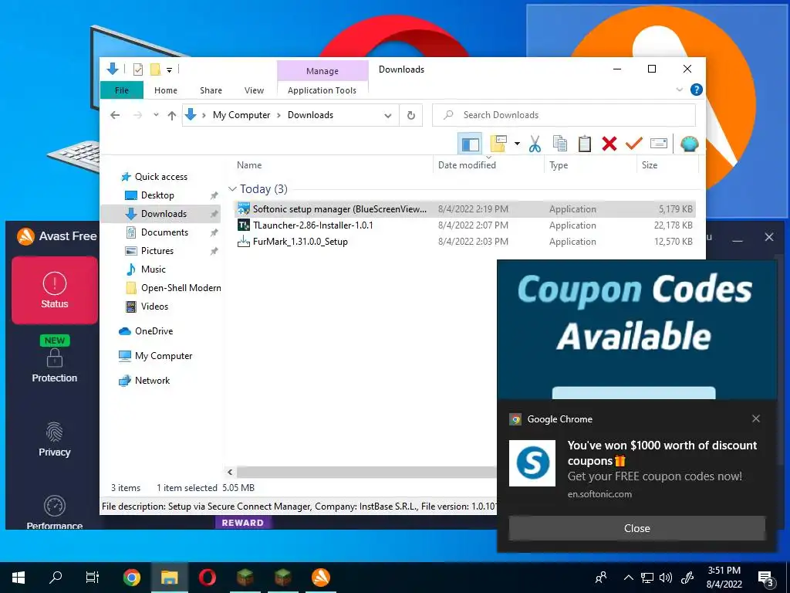Screen dimensions: 790x593
Task: Click the Quick Access properties checkmark icon
Action: 137,69
